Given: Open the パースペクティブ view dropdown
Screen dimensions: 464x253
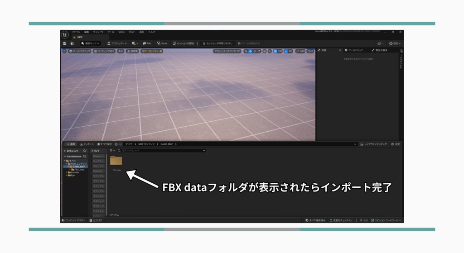Looking at the screenshot, I should [80, 51].
